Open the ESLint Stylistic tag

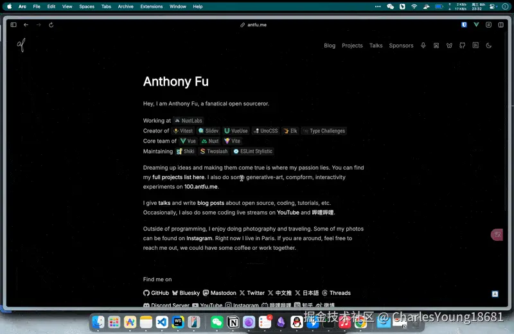pos(253,151)
